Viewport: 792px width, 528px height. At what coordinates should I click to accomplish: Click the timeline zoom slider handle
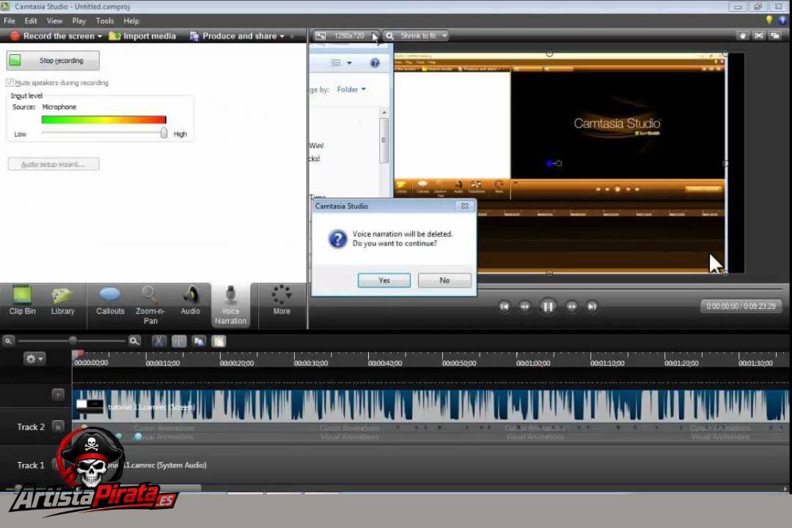73,340
